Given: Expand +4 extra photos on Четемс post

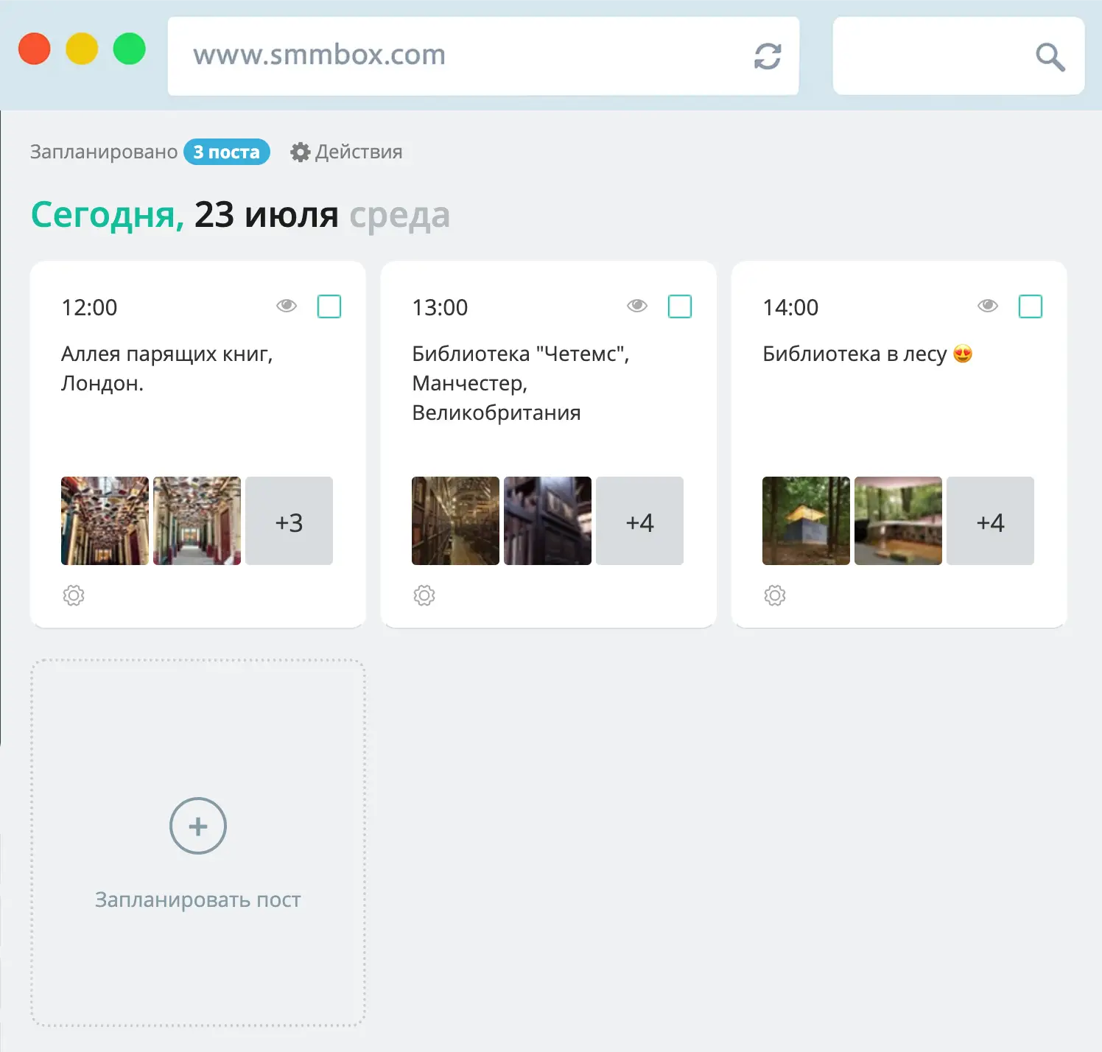Looking at the screenshot, I should click(639, 521).
